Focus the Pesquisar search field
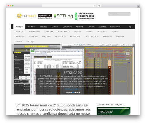146x124 pixels. 119,14
